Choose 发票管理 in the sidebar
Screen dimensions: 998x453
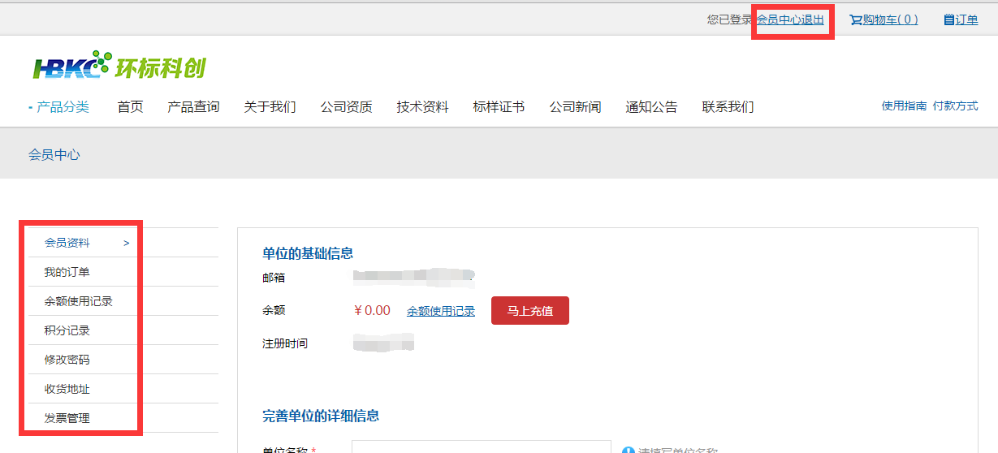tap(67, 418)
